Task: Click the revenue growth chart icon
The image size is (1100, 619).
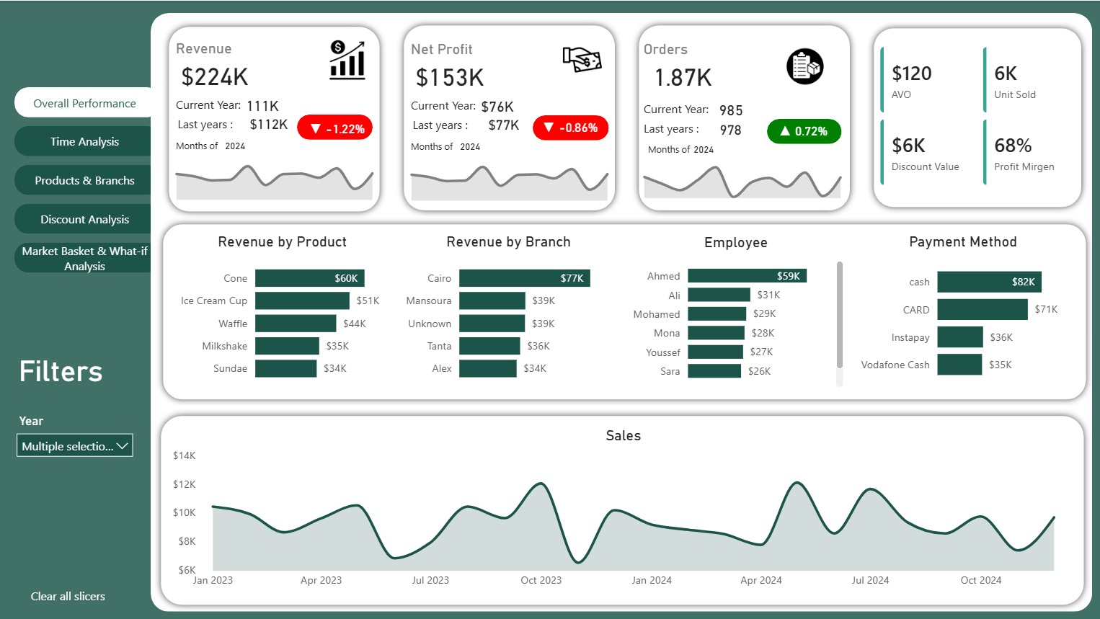Action: [x=347, y=60]
